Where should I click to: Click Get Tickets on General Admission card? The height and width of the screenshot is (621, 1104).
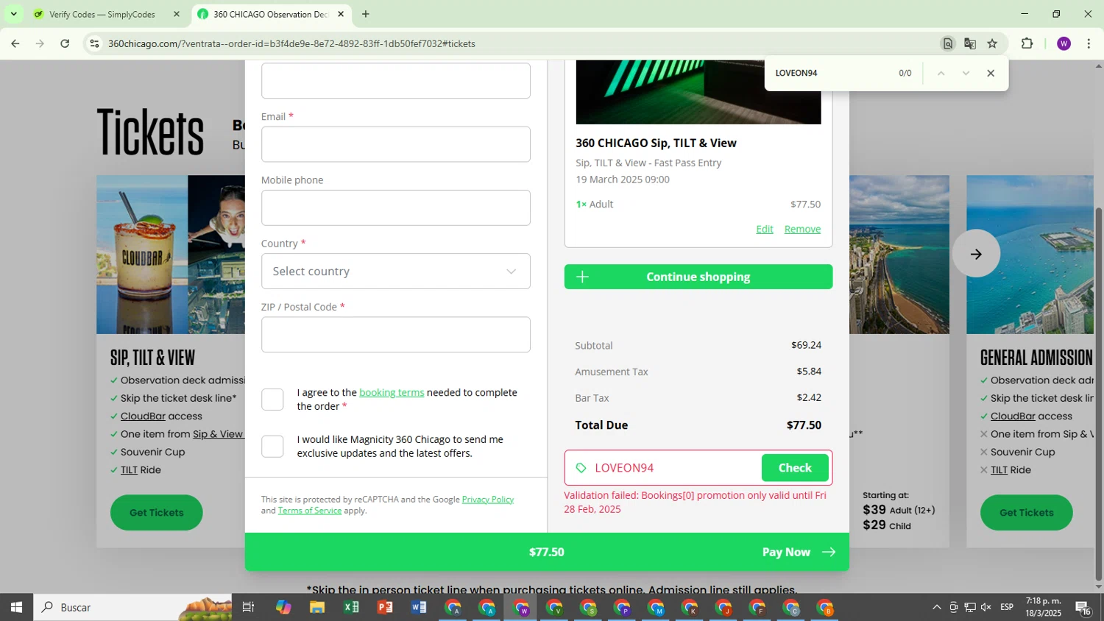(1026, 513)
